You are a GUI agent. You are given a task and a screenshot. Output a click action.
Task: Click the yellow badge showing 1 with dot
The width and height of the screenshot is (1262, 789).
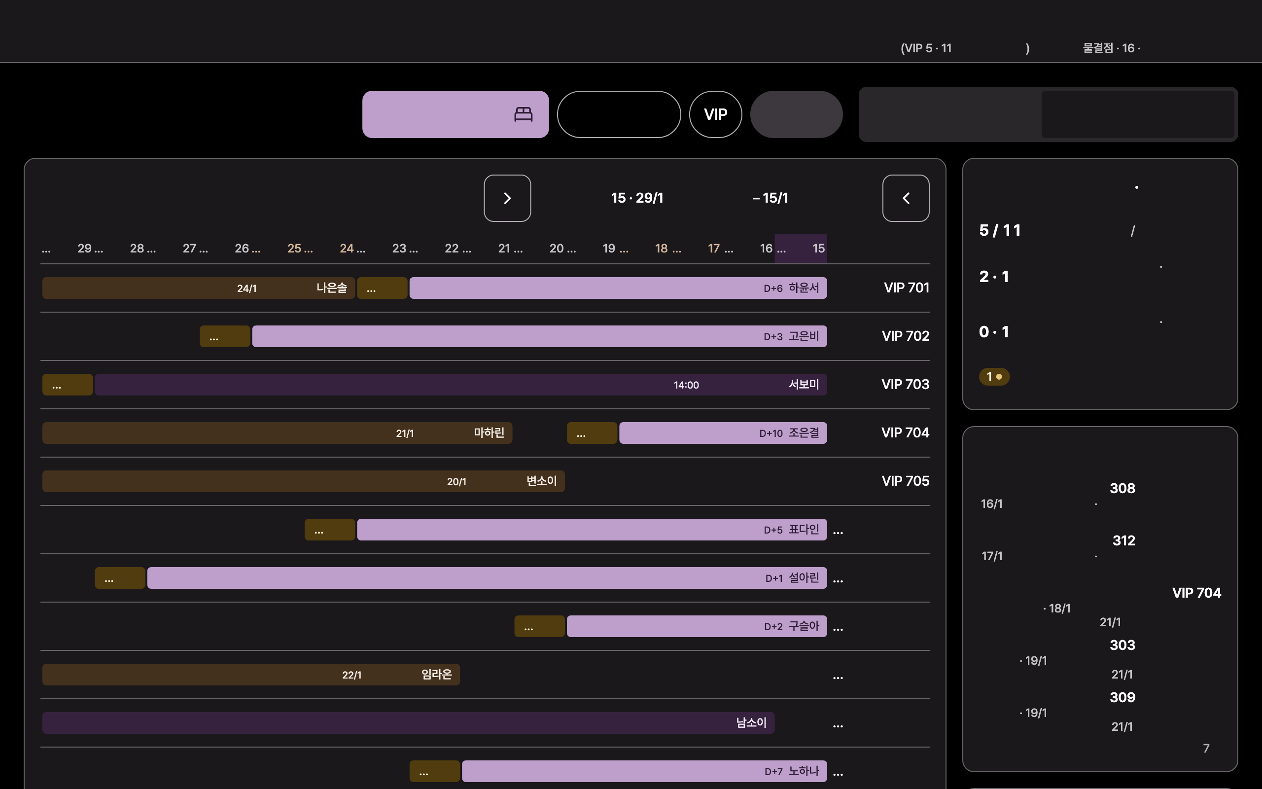994,377
